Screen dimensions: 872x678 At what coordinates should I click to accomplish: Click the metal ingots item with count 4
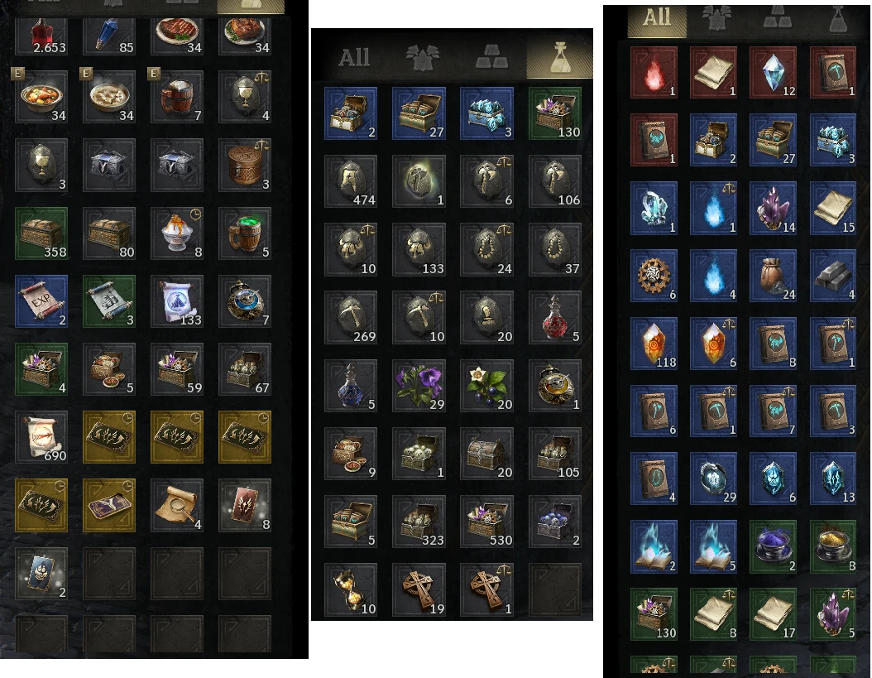point(833,276)
